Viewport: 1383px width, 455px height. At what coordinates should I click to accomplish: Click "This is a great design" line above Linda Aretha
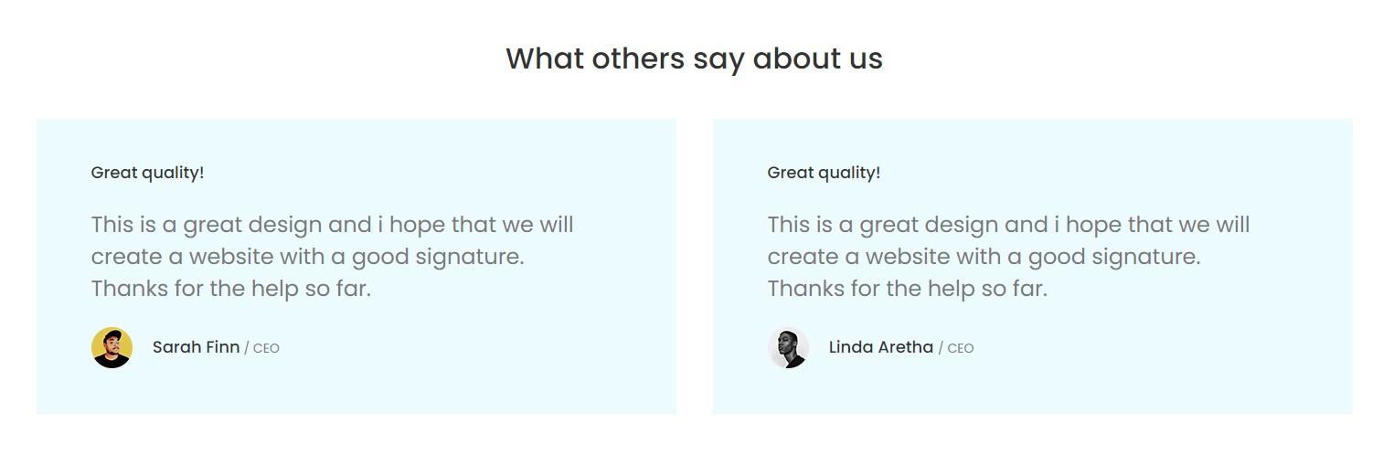coord(1008,225)
